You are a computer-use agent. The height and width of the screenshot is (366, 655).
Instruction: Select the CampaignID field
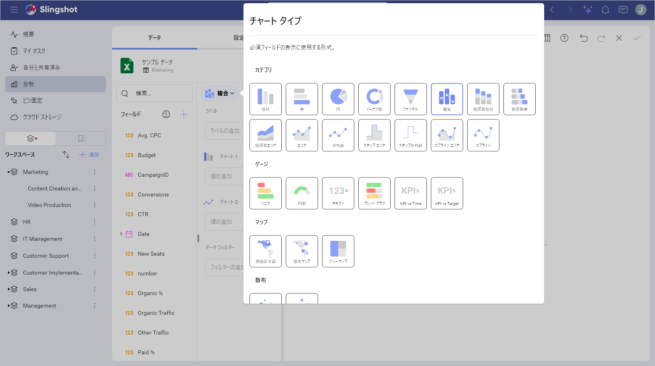(153, 175)
